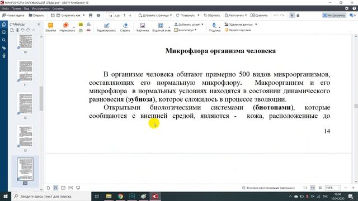Open the Вид menu
Viewport: 358px width, 201px height.
(x=26, y=8)
